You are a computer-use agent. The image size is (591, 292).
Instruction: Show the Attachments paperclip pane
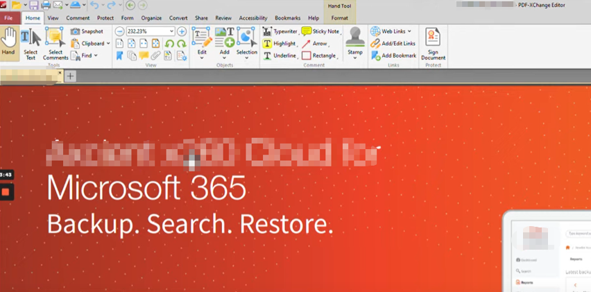click(155, 55)
